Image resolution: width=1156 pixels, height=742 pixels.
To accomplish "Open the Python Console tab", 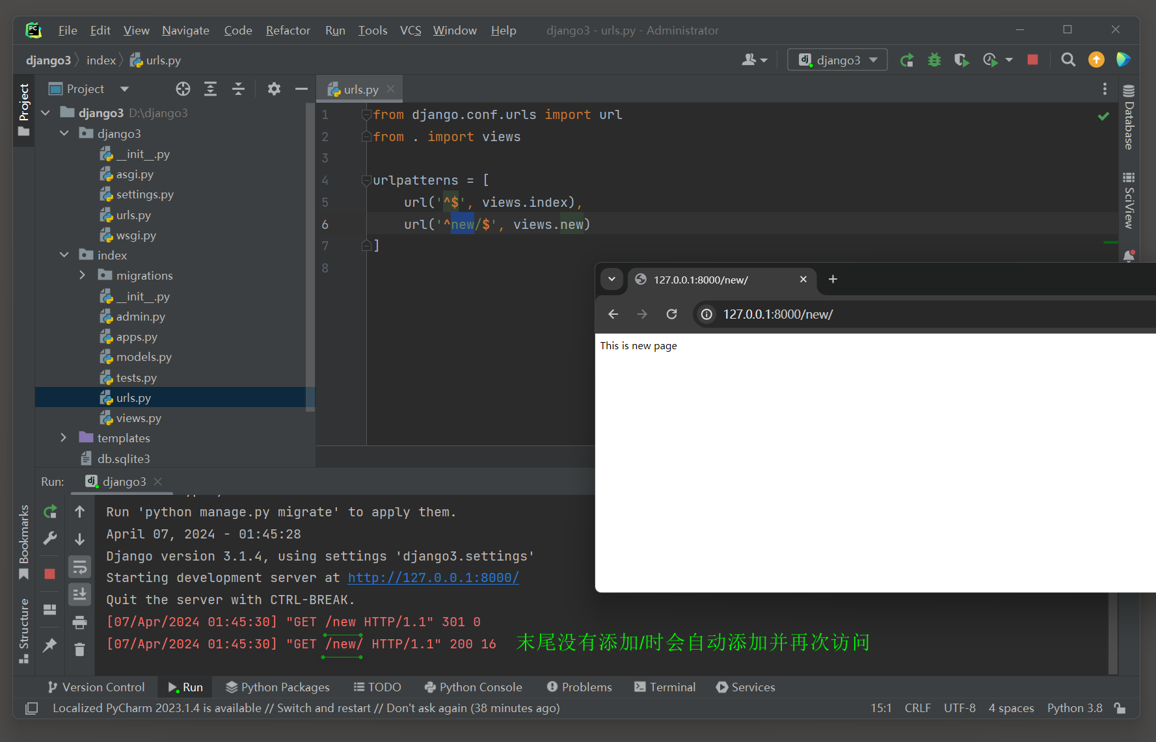I will [x=473, y=687].
